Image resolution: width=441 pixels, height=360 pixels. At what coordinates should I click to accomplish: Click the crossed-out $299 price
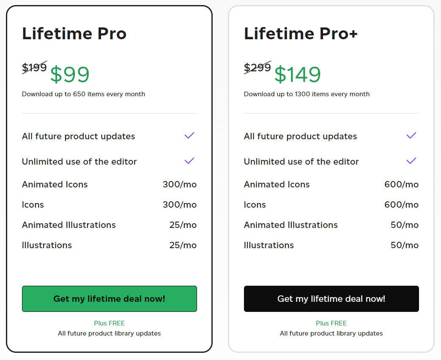(257, 68)
